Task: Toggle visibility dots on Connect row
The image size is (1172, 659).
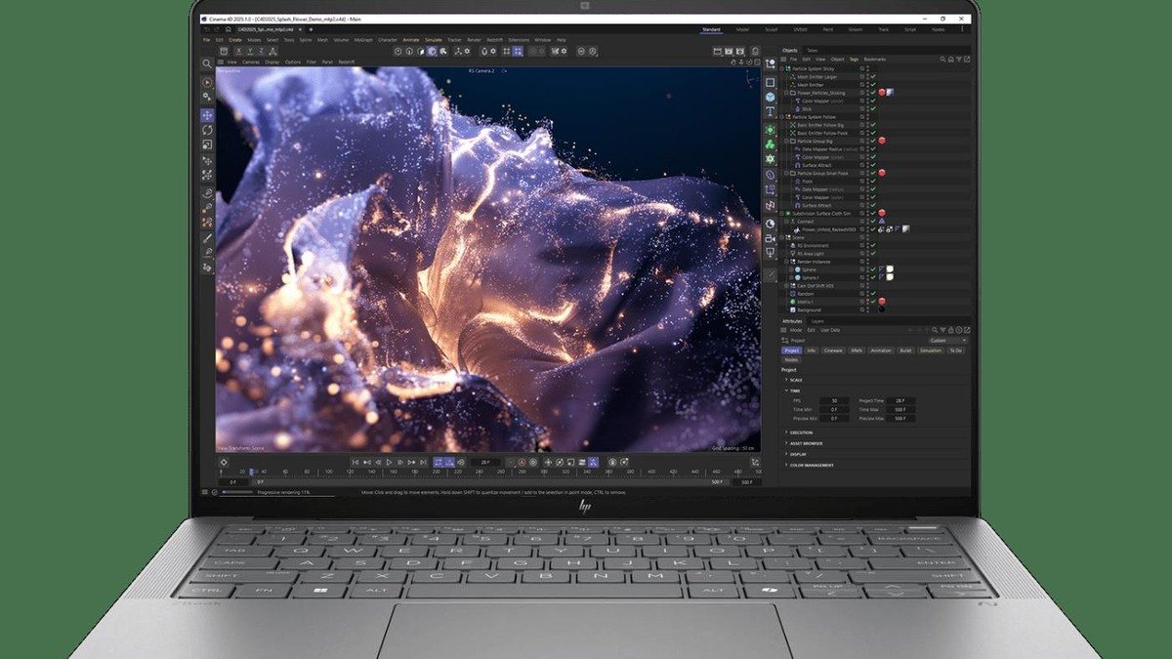Action: (x=867, y=222)
